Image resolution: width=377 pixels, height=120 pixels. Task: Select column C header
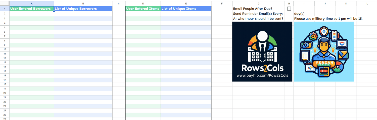tap(119, 3)
